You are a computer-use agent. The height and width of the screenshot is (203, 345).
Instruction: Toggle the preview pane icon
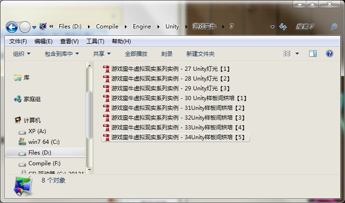[x=313, y=54]
